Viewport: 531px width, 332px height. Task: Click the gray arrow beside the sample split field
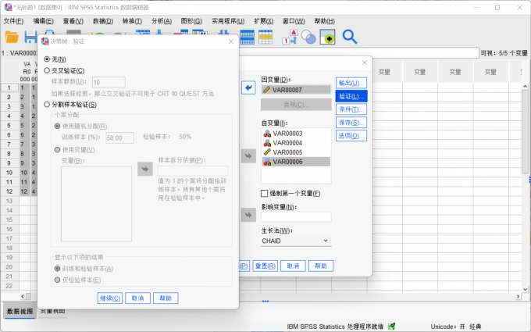pos(145,169)
